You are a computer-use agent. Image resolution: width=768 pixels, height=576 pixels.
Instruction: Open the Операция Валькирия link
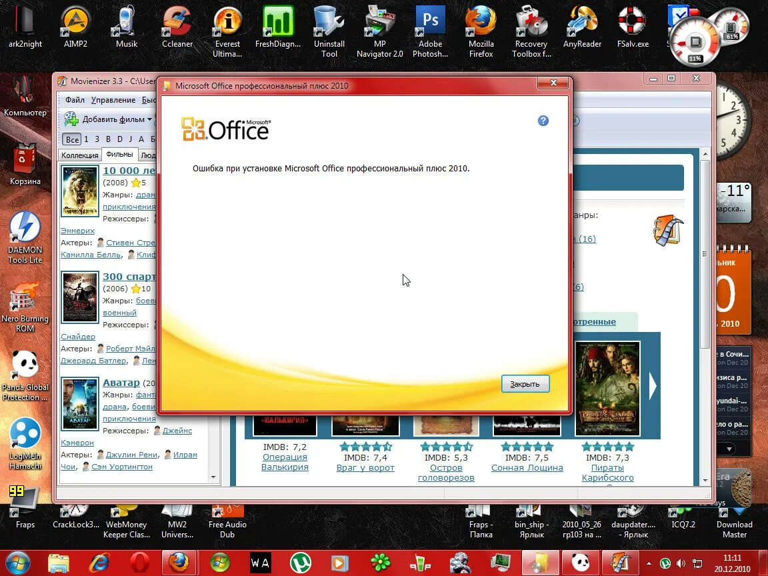click(x=285, y=462)
